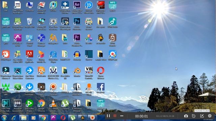The width and height of the screenshot is (216, 121).
Task: Launch Internet Explorer from taskbar
Action: 14,118
